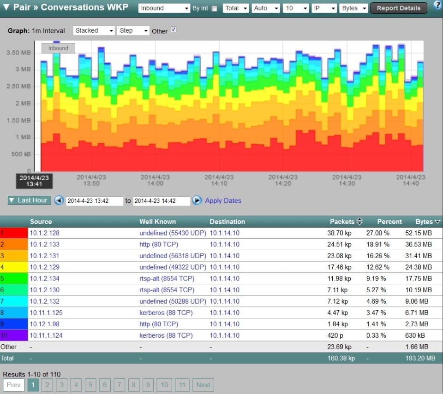Screen dimensions: 443x394
Task: Click the Total bytes value 193.20 MB
Action: pyautogui.click(x=420, y=359)
